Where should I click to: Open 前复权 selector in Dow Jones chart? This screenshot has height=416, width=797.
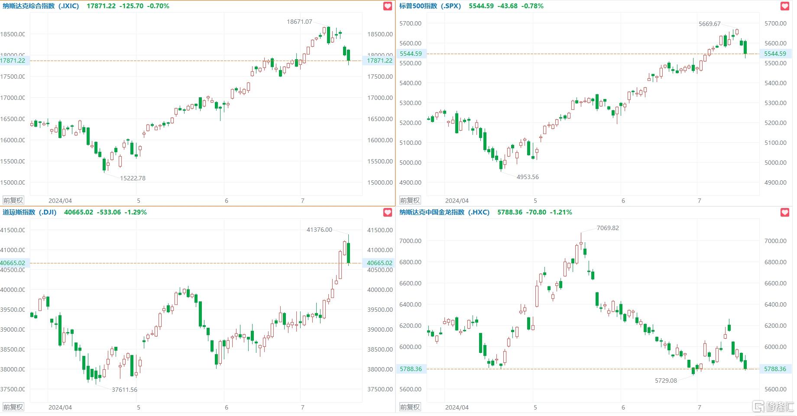[13, 407]
